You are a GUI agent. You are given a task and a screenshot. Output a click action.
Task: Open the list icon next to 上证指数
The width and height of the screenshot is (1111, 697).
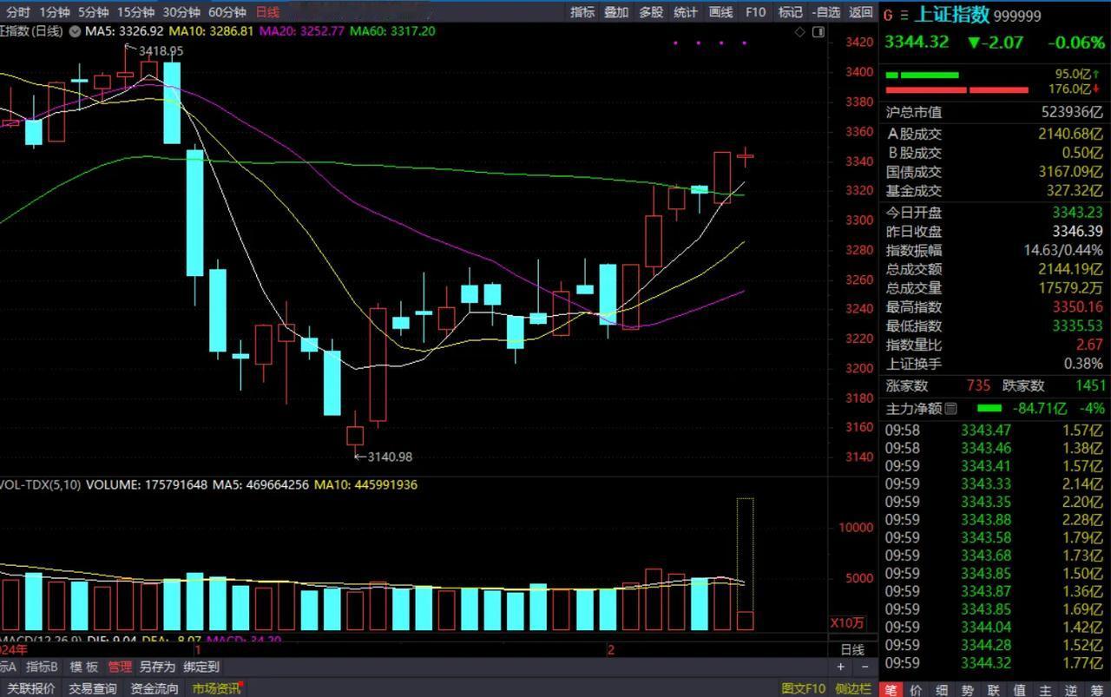(904, 14)
